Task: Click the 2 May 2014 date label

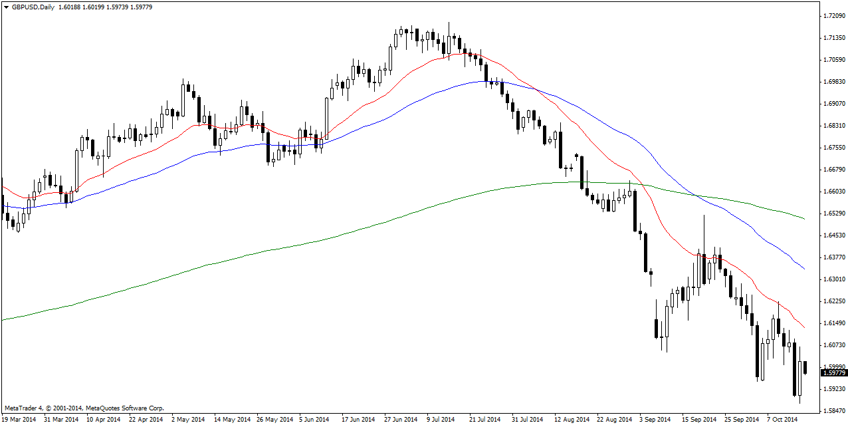Action: pos(188,420)
